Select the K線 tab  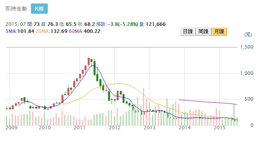point(39,9)
